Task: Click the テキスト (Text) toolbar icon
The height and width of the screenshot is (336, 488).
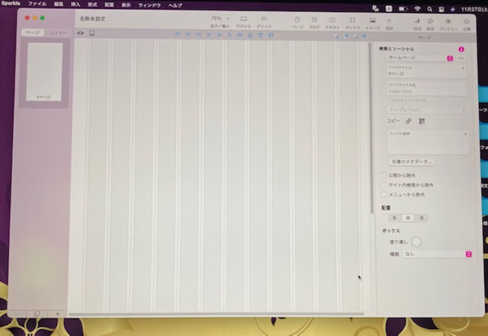Action: (x=332, y=20)
